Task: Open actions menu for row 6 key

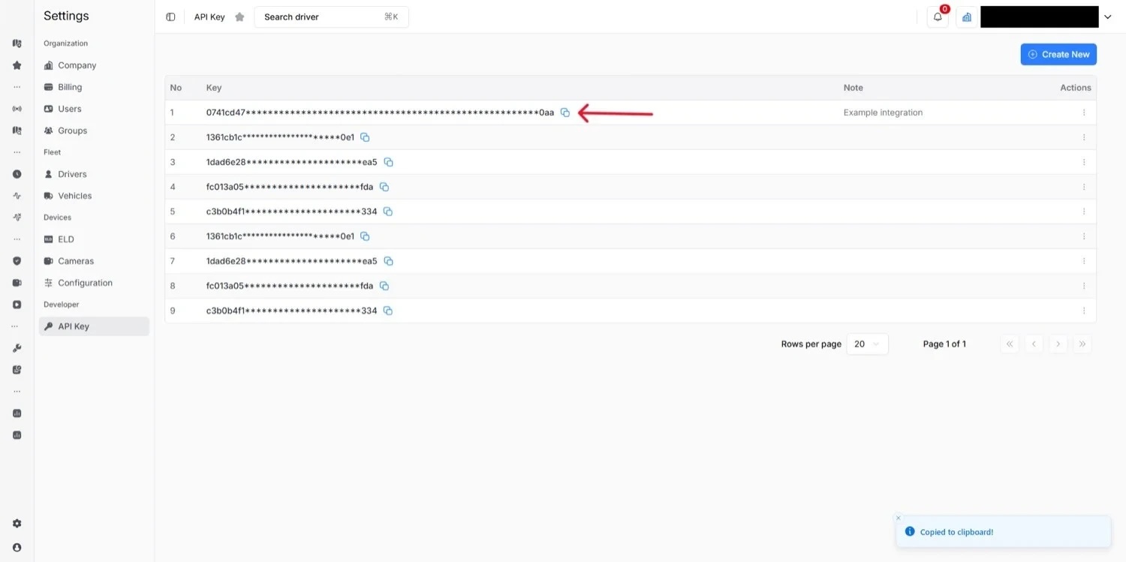Action: [x=1084, y=236]
